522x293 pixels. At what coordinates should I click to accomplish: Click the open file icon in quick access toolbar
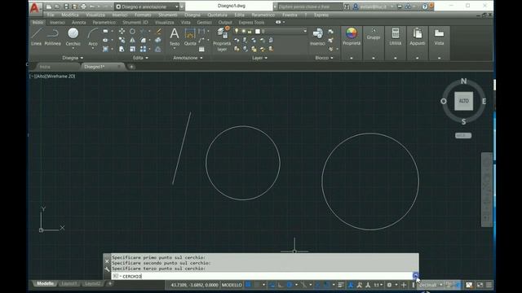57,7
